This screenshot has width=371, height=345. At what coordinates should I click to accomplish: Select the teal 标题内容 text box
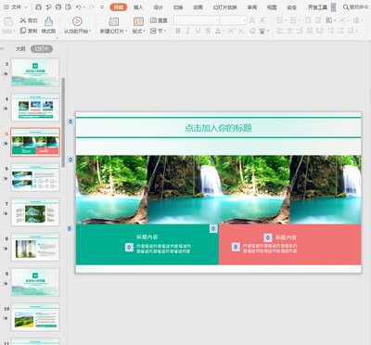click(x=147, y=237)
